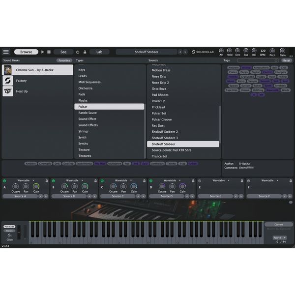Viewport: 295px width, 295px height.
Task: Lock Source A with the padlock icon
Action: (47, 180)
